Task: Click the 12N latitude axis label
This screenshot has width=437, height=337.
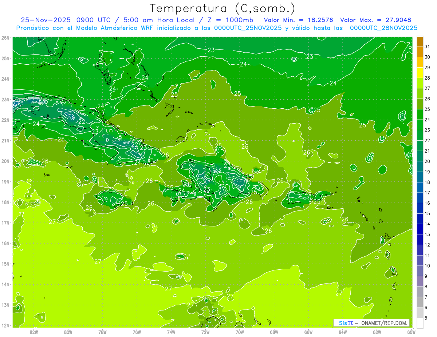Action: (x=6, y=325)
